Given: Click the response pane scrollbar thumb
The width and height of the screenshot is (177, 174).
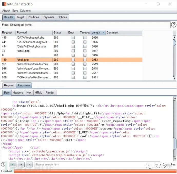Looking at the screenshot, I should pyautogui.click(x=175, y=144).
